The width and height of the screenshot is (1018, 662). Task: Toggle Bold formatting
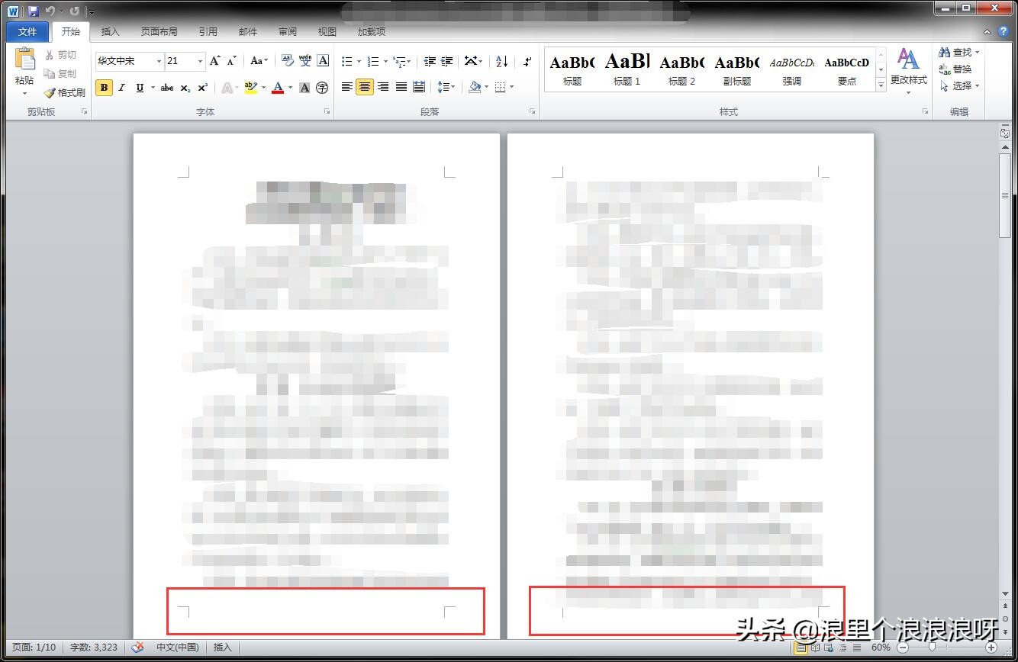coord(105,88)
